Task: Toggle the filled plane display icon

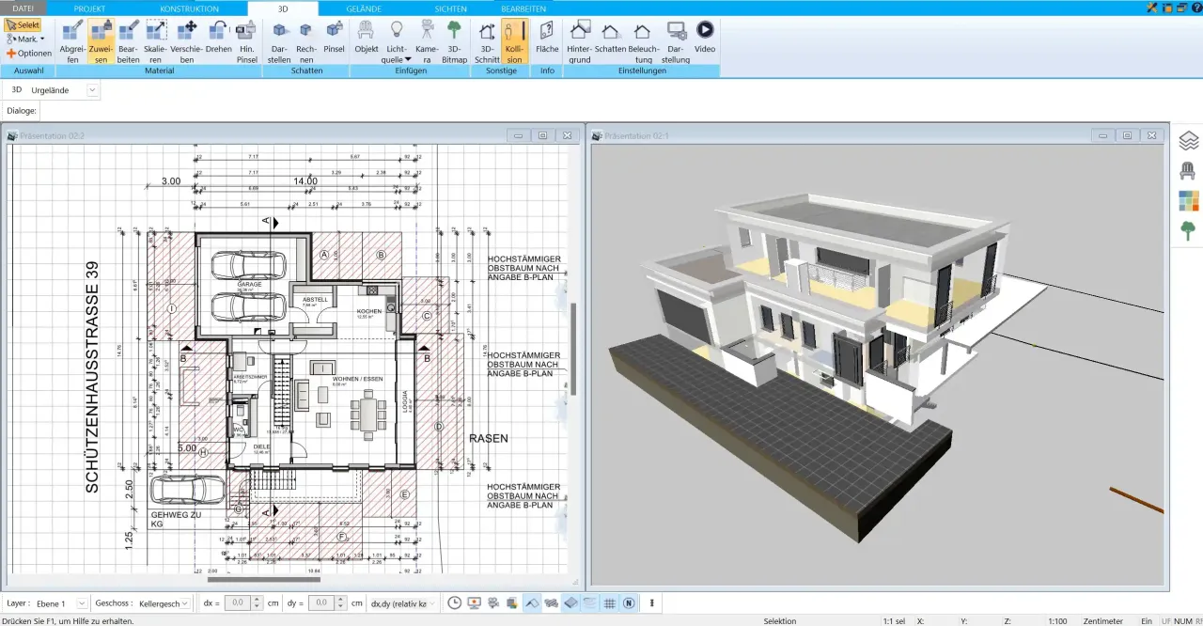Action: (570, 603)
